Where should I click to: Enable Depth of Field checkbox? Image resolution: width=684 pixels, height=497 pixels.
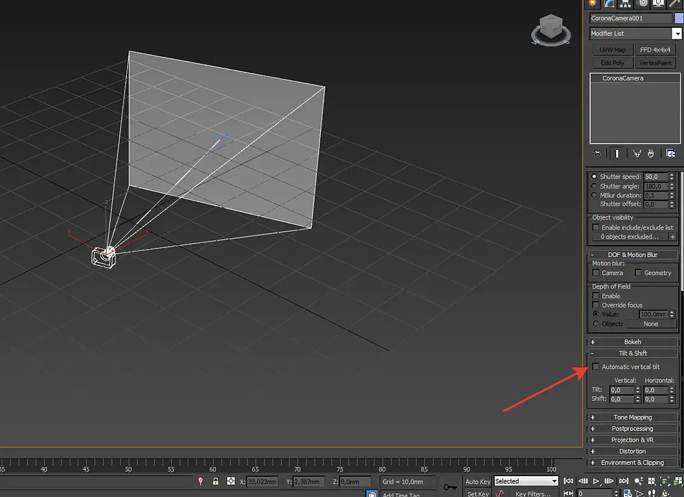pos(596,295)
